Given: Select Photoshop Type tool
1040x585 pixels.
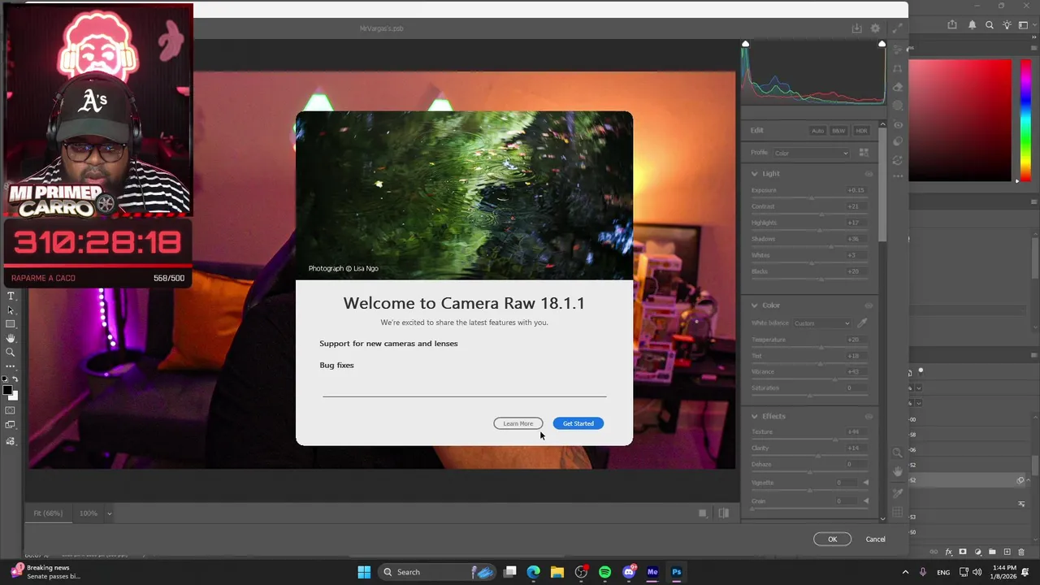Looking at the screenshot, I should click(11, 296).
